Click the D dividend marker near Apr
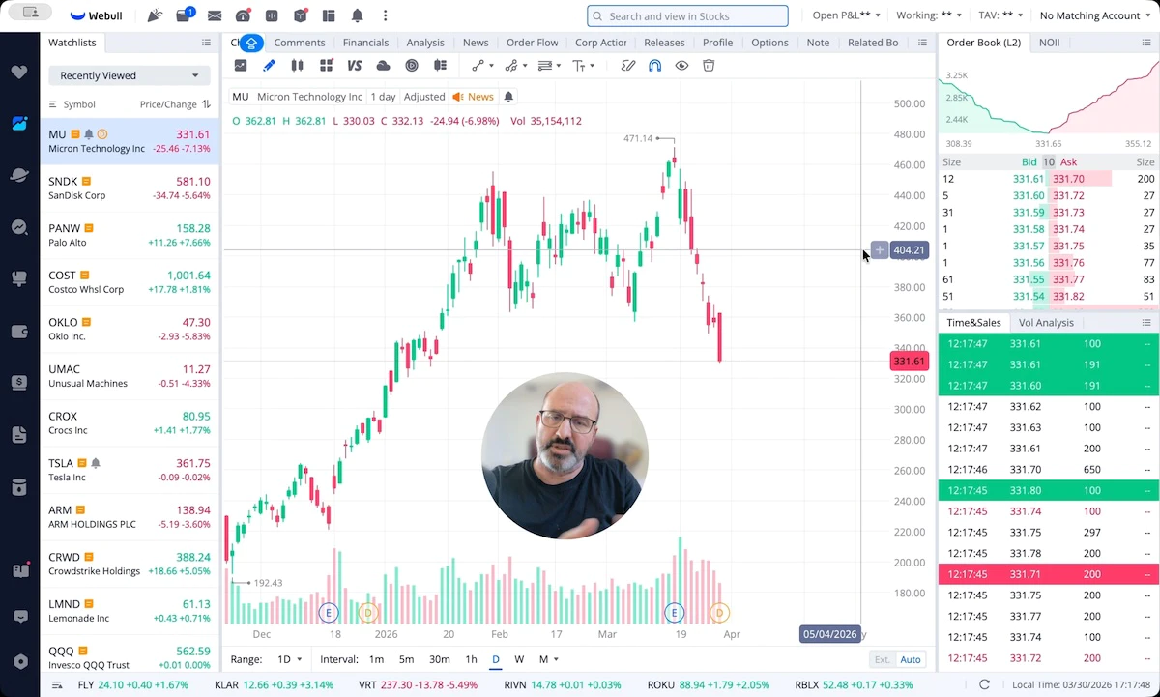1160x697 pixels. [718, 613]
